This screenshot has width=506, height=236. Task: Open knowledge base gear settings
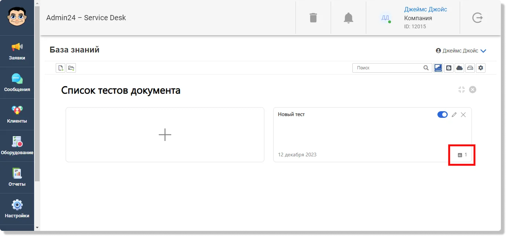click(x=481, y=68)
